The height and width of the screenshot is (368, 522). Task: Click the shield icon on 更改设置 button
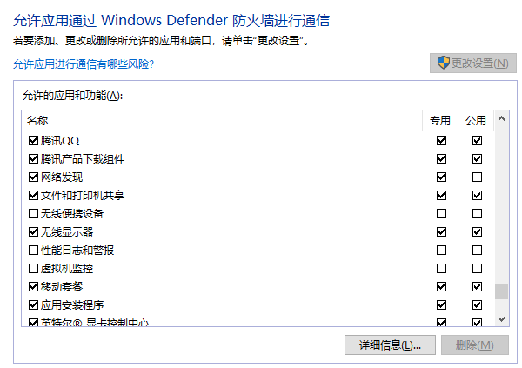pos(444,64)
